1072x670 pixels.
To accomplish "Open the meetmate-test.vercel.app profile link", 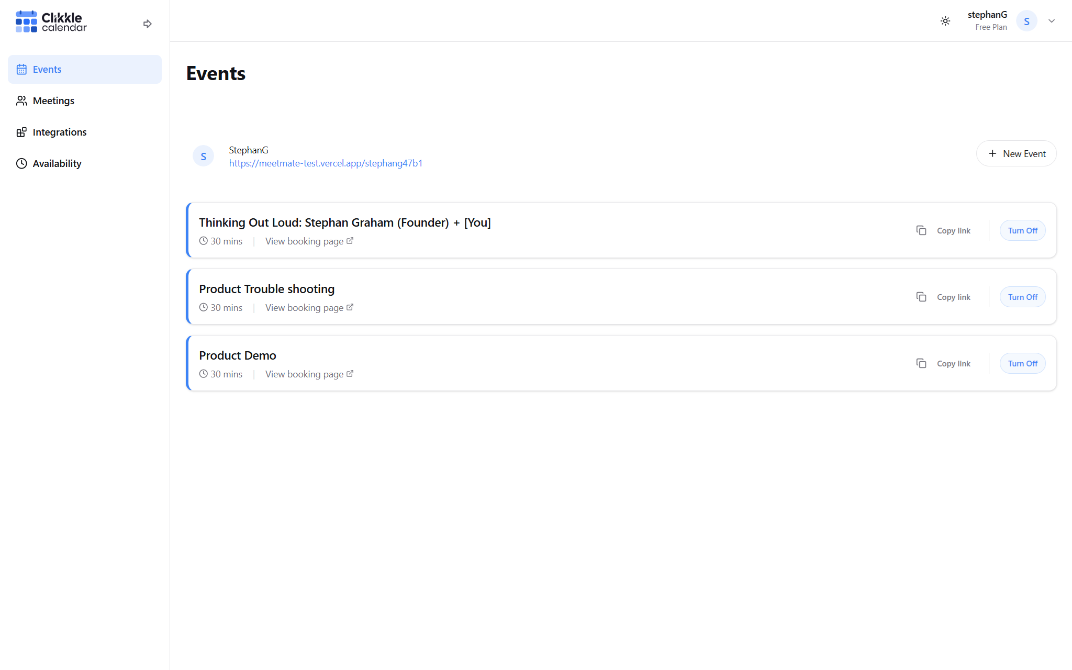I will pyautogui.click(x=326, y=163).
